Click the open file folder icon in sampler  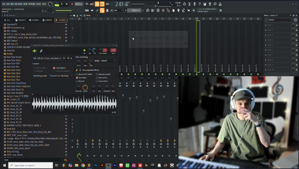[x=64, y=58]
